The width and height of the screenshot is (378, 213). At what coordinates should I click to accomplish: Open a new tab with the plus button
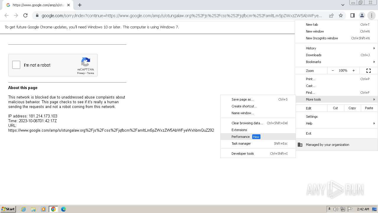80,5
